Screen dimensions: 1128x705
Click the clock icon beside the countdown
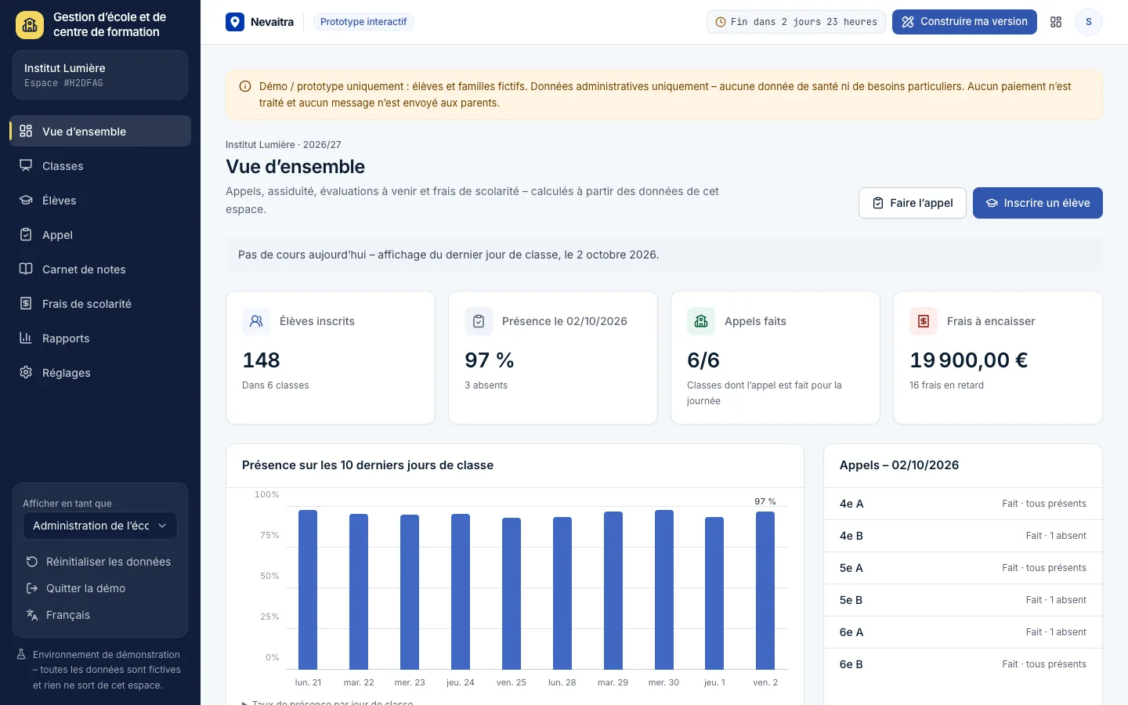coord(721,22)
